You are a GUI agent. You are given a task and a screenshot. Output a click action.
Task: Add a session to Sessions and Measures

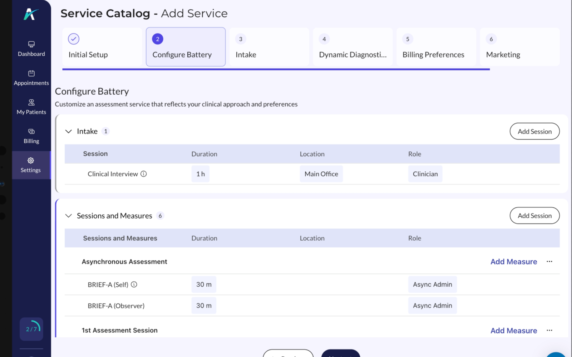click(534, 216)
